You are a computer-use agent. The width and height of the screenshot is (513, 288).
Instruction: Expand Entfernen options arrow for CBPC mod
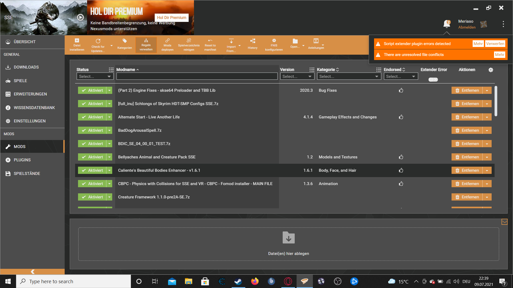(487, 184)
